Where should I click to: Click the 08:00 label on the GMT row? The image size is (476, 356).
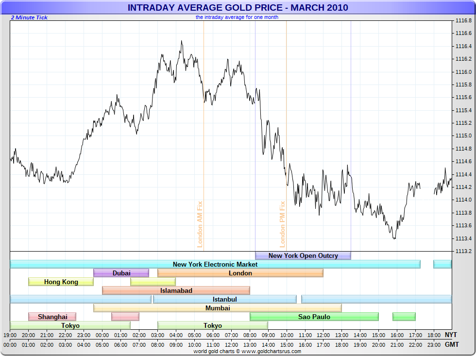tap(157, 345)
